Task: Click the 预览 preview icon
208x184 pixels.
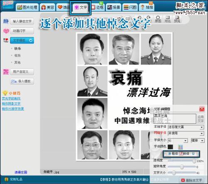Action: click(177, 19)
